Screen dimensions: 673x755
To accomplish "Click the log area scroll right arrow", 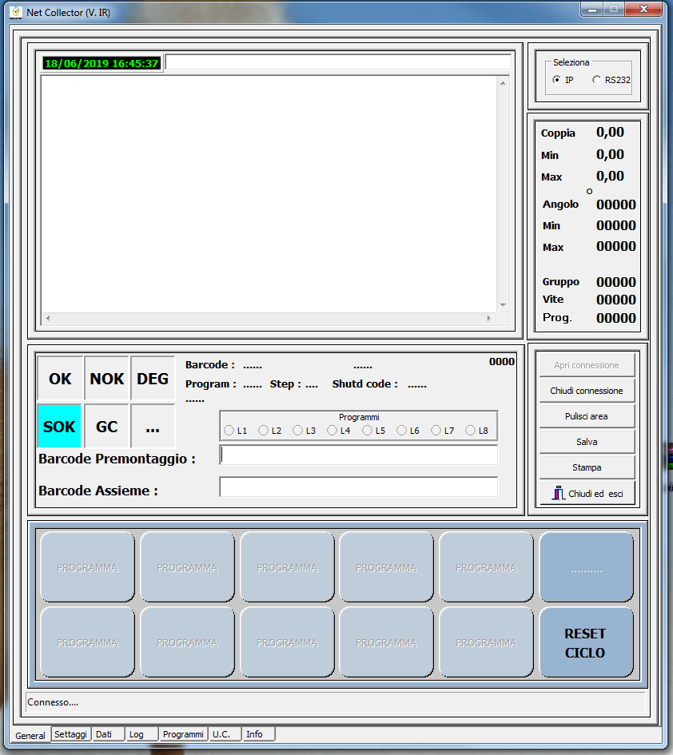I will pyautogui.click(x=489, y=318).
